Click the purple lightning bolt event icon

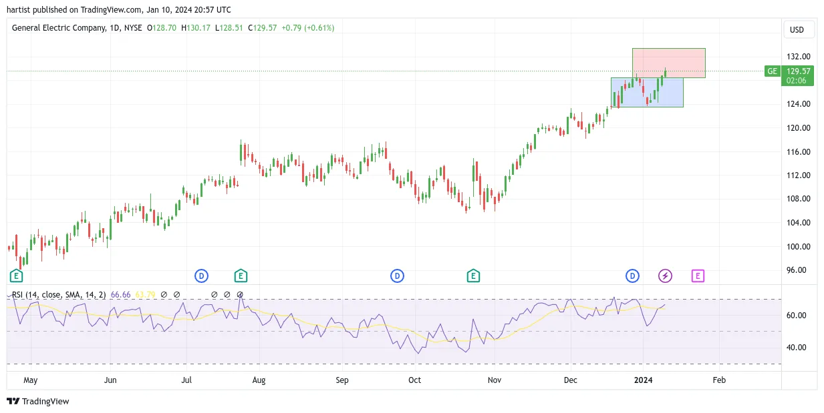click(x=665, y=276)
